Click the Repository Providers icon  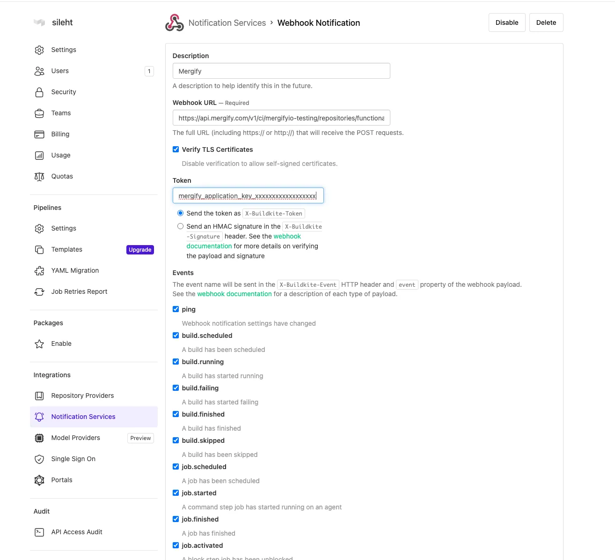coord(39,396)
